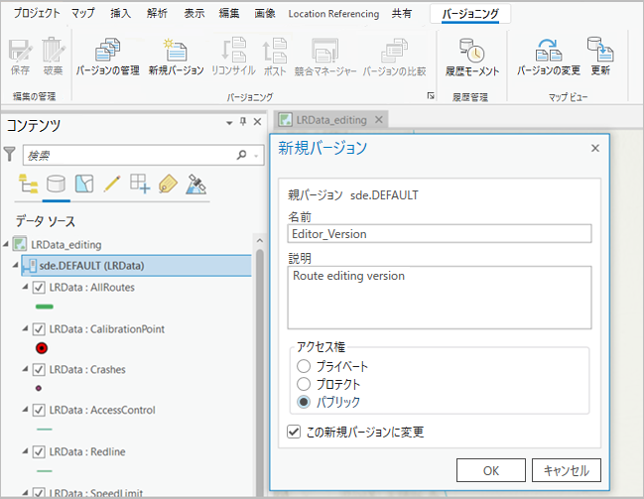Click the Name field containing Editor_Version

[440, 234]
